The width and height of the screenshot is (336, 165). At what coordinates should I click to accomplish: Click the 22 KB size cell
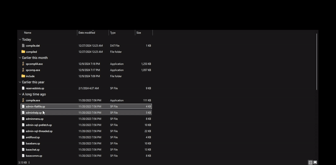[148, 131]
